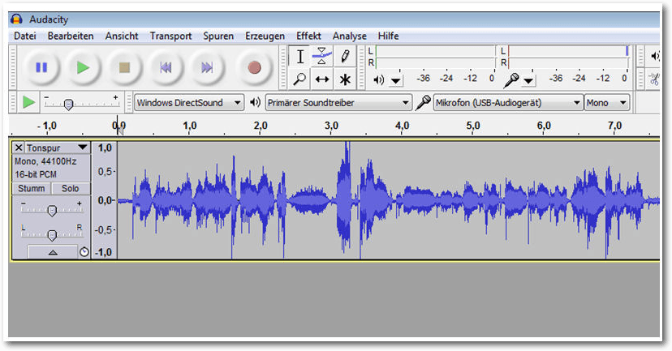Open the Hilfe menu
Image resolution: width=672 pixels, height=351 pixels.
coord(388,36)
